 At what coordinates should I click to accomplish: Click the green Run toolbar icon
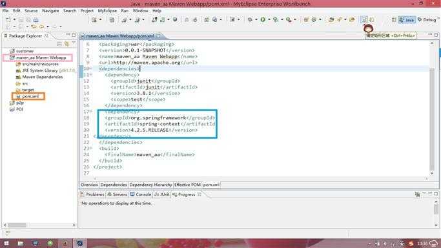(x=263, y=19)
